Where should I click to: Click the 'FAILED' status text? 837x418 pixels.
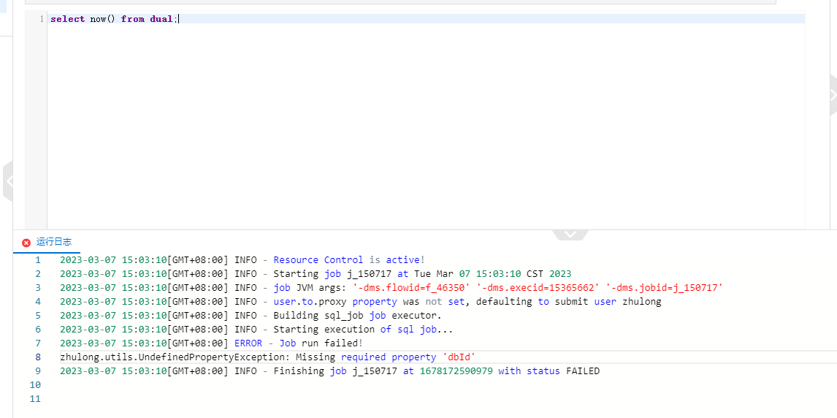tap(583, 371)
